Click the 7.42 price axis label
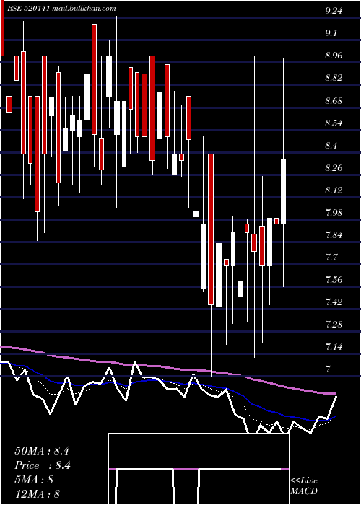 [x=334, y=302]
